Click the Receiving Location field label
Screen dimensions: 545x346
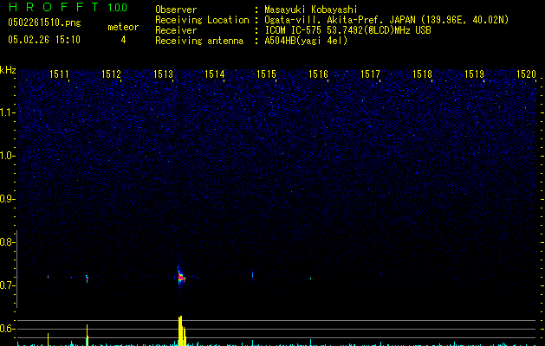click(202, 20)
